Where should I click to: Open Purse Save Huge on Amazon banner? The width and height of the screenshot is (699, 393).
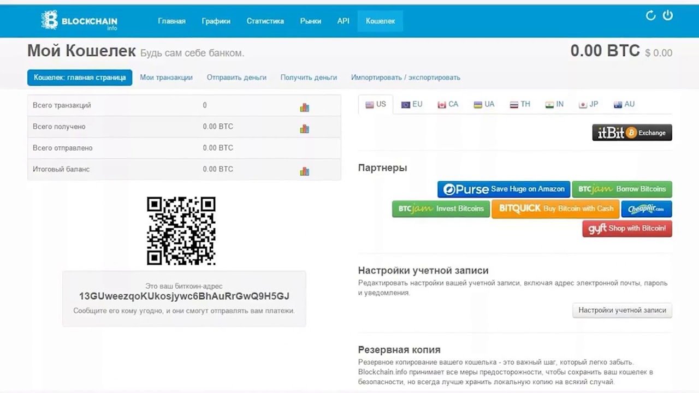tap(503, 189)
